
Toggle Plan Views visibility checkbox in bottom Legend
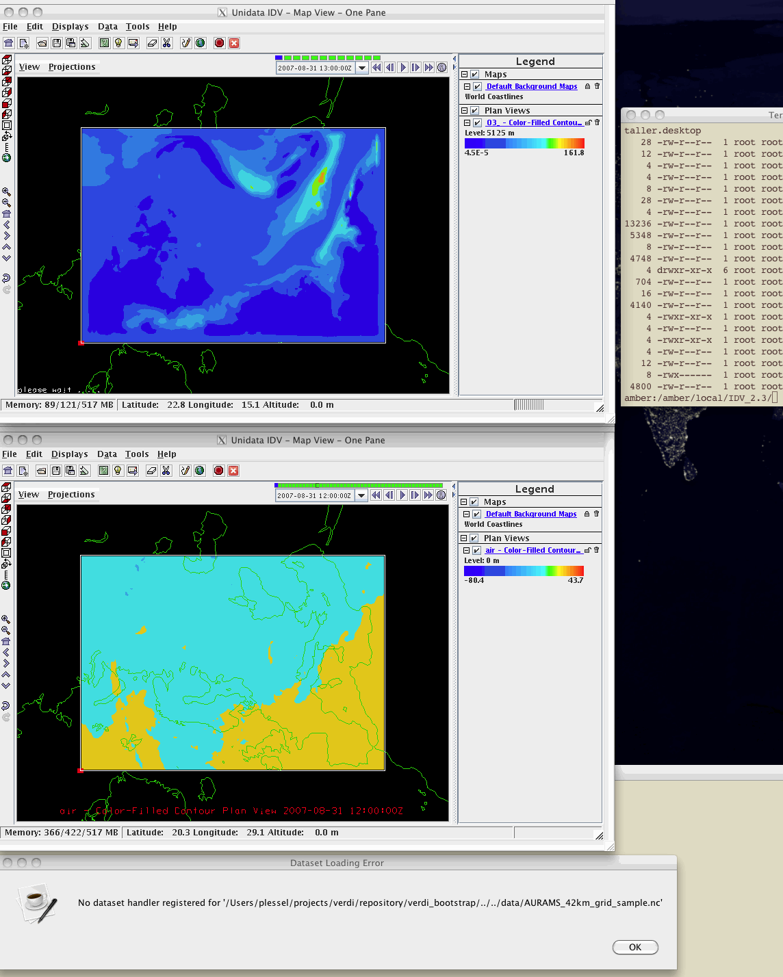tap(474, 538)
